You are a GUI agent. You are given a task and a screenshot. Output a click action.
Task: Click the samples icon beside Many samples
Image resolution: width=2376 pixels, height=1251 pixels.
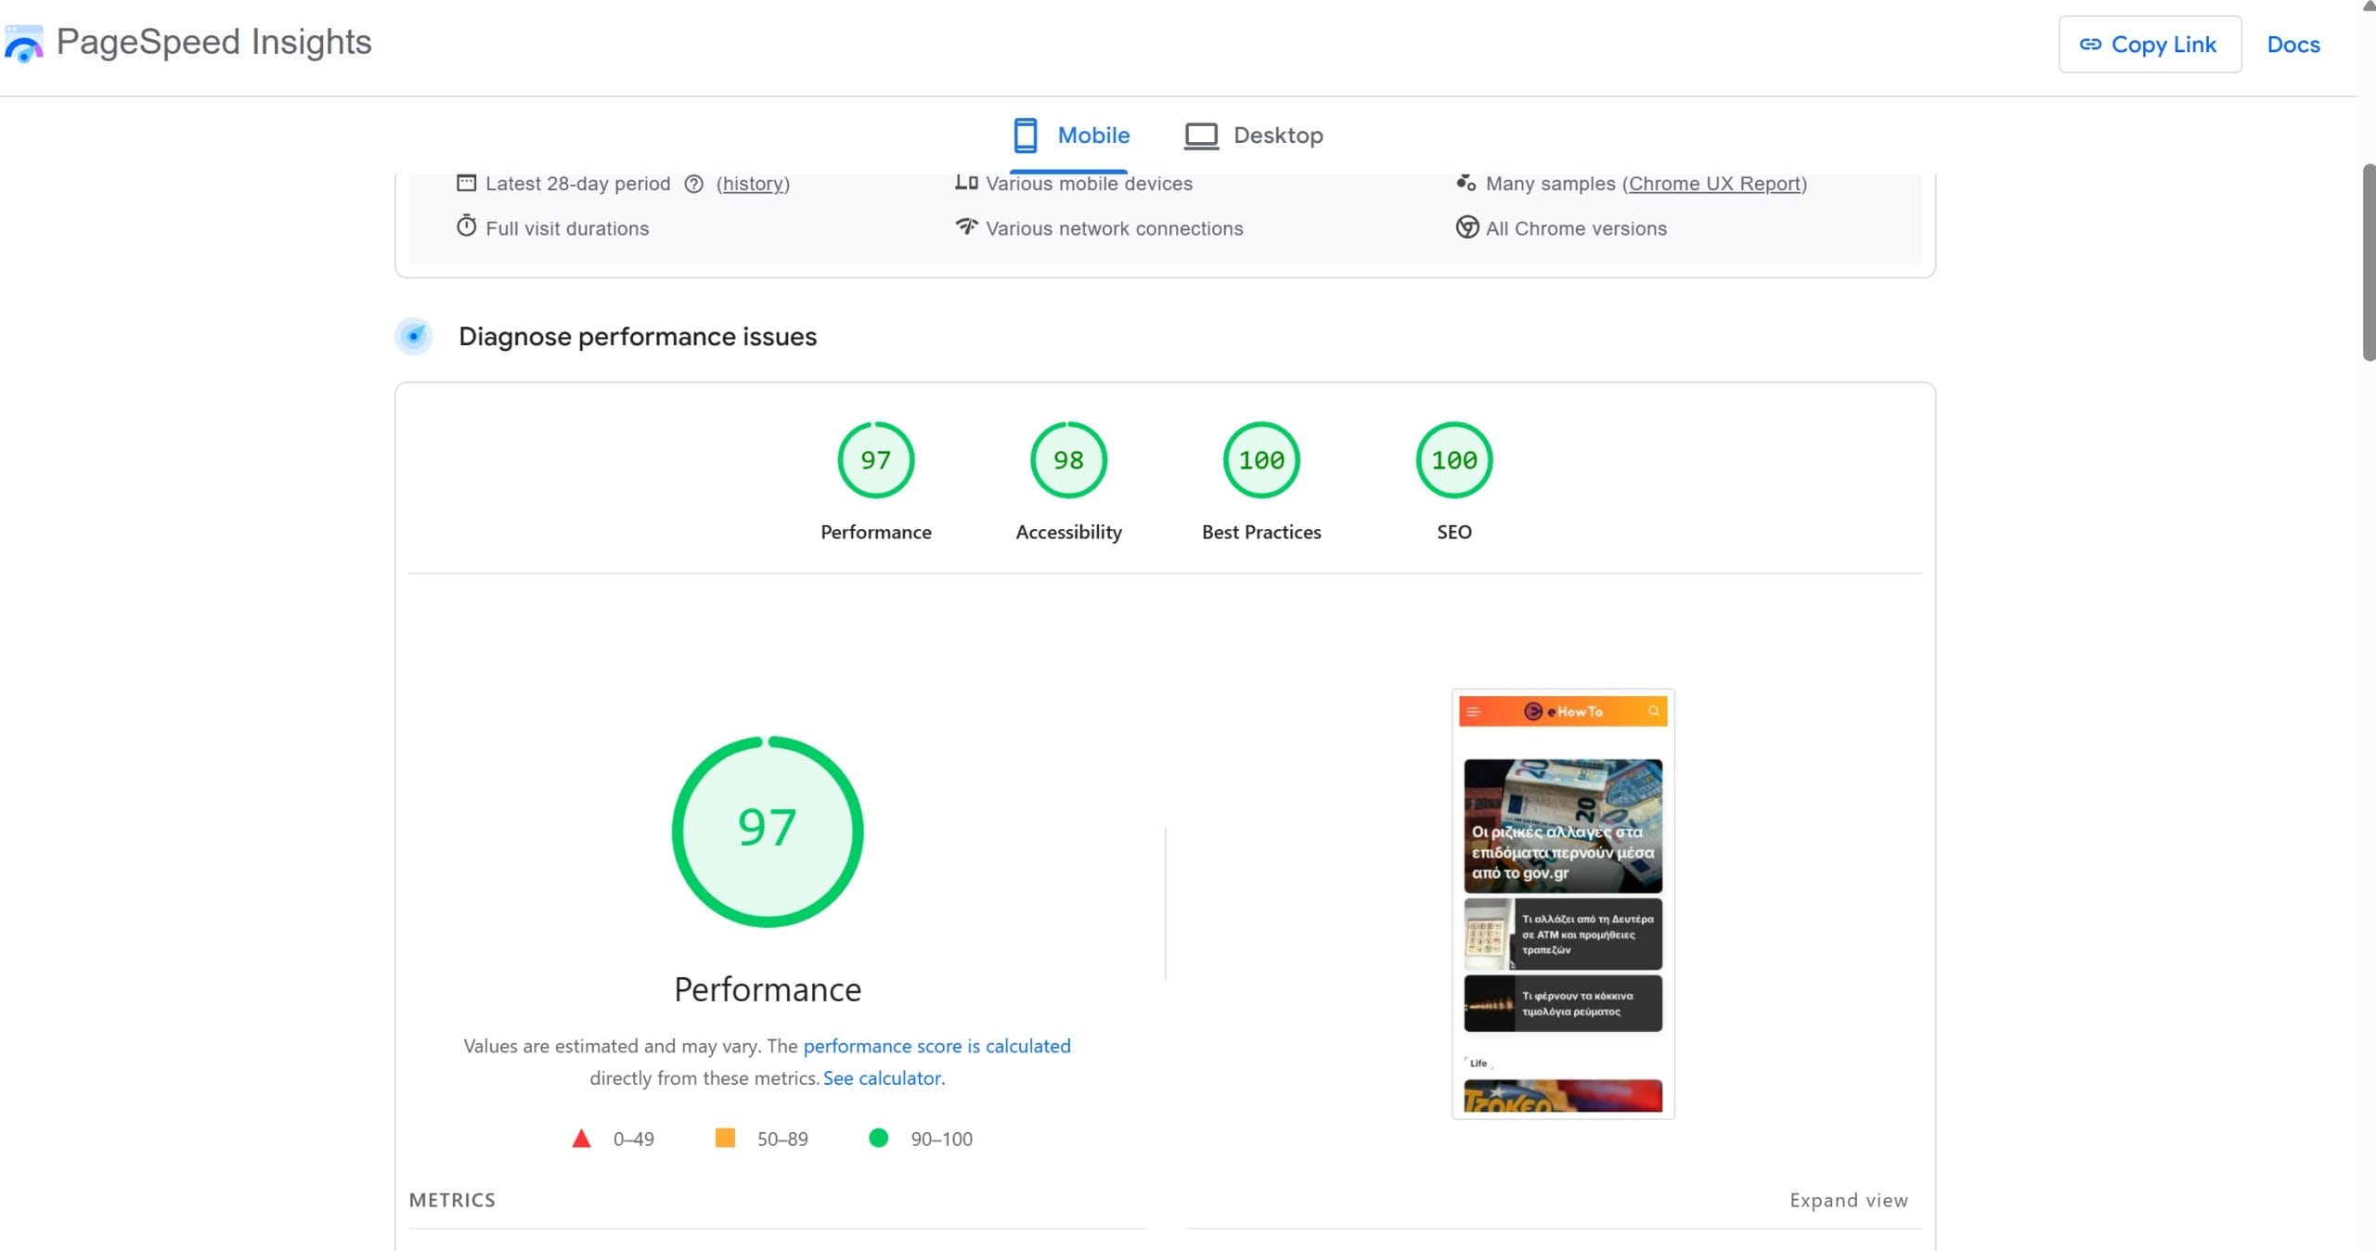1466,183
